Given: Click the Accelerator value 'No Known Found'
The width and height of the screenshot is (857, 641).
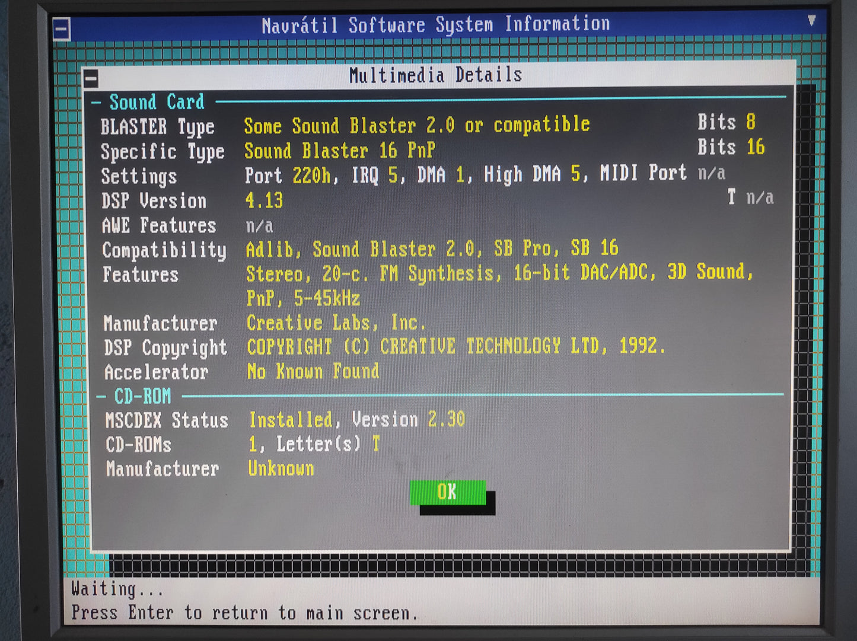Looking at the screenshot, I should click(x=313, y=372).
